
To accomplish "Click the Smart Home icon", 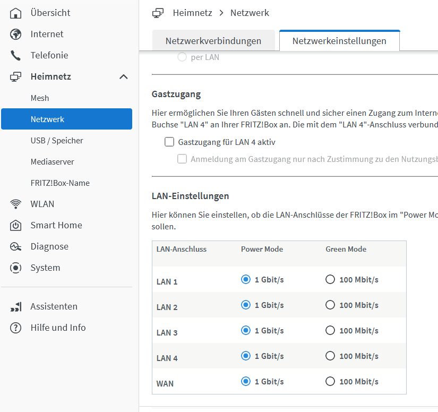I will [16, 225].
